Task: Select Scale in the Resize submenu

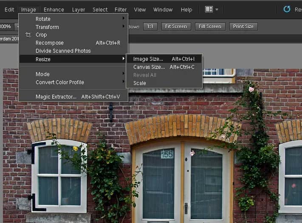Action: point(140,83)
